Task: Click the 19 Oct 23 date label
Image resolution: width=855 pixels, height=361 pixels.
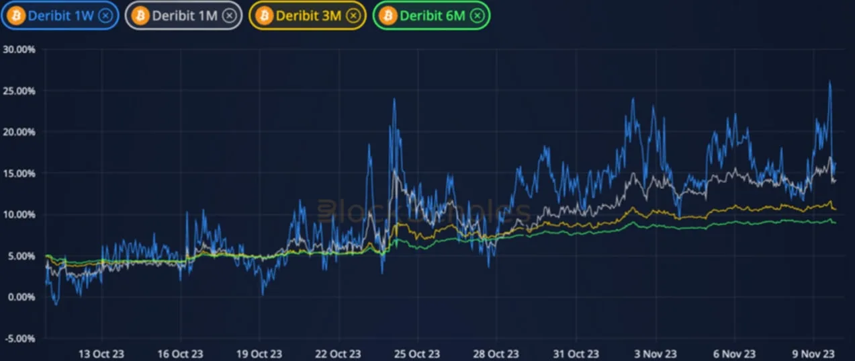Action: pos(260,353)
